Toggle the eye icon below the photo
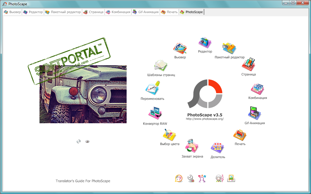The image size is (311, 194). click(x=87, y=141)
